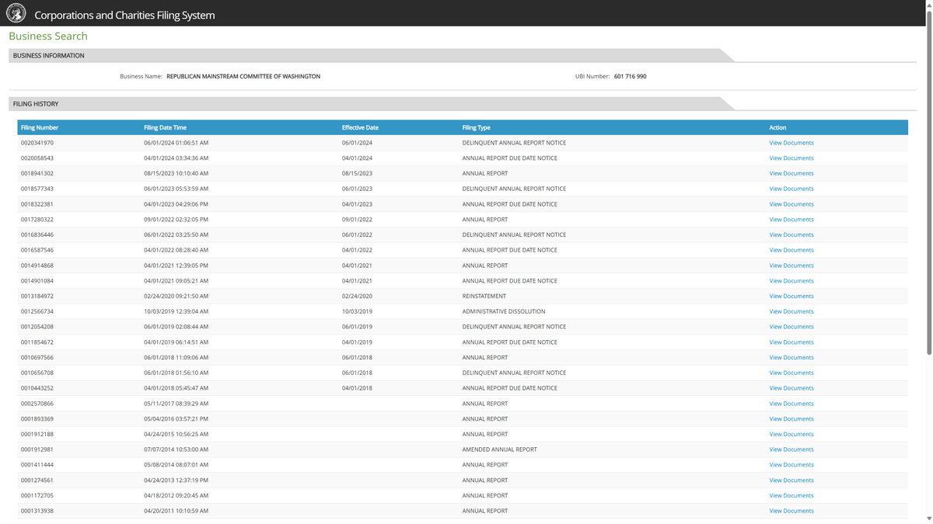Click the state seal logo icon
Image resolution: width=933 pixels, height=524 pixels.
pyautogui.click(x=16, y=13)
